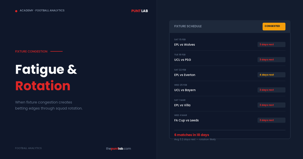Click the red dot beside Academy
303x159 pixels.
pos(16,11)
